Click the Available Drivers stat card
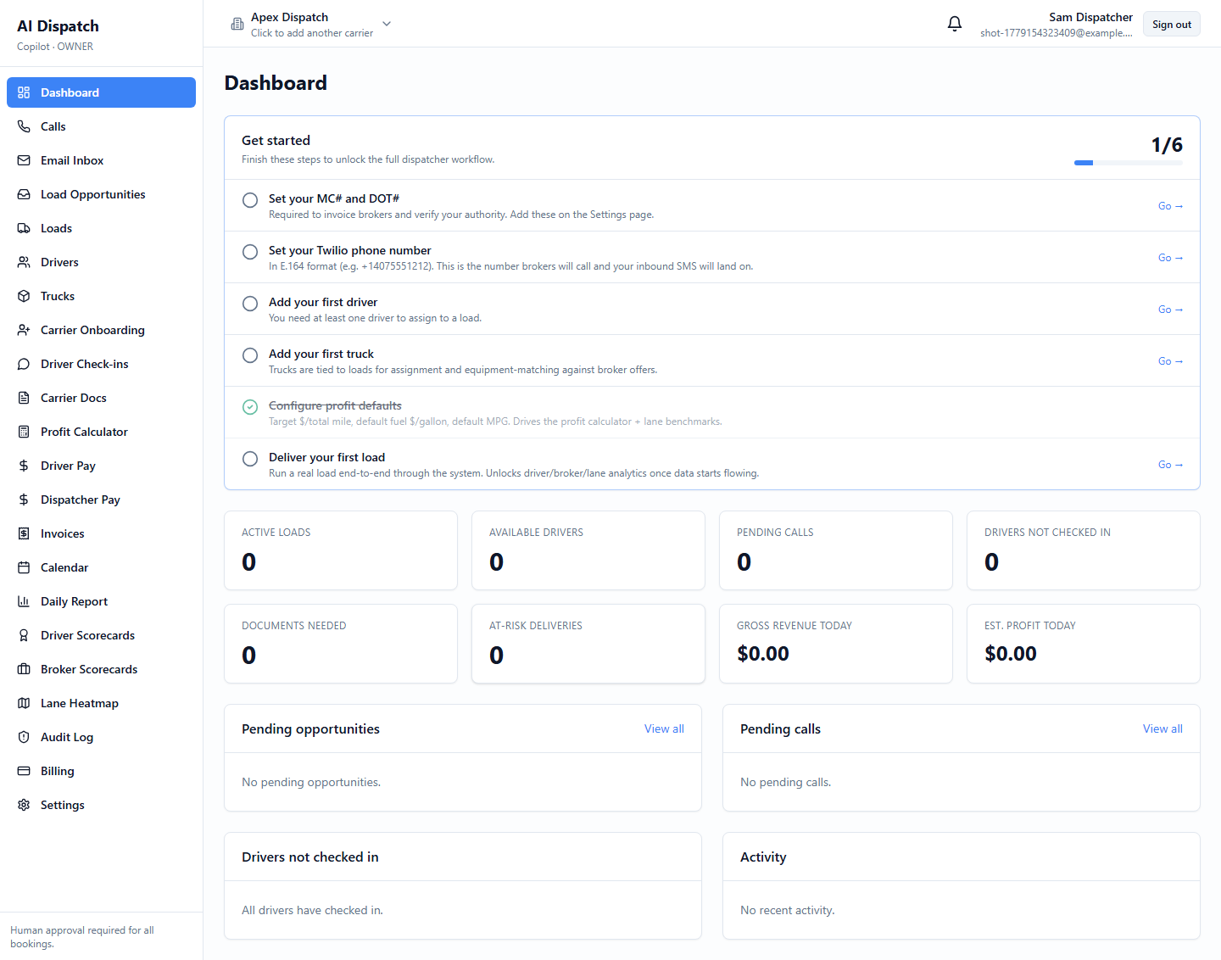 point(588,550)
